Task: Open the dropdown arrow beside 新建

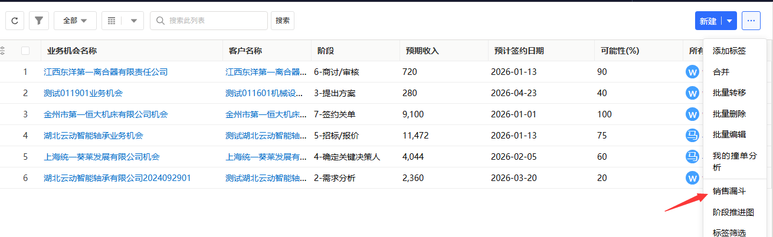Action: [x=729, y=21]
